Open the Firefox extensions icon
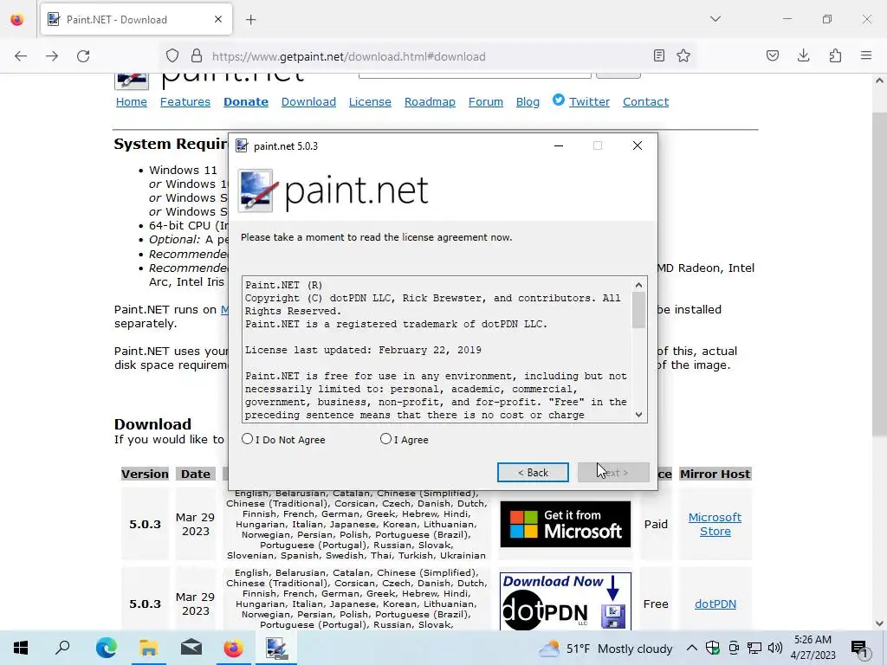Image resolution: width=887 pixels, height=665 pixels. click(x=835, y=55)
